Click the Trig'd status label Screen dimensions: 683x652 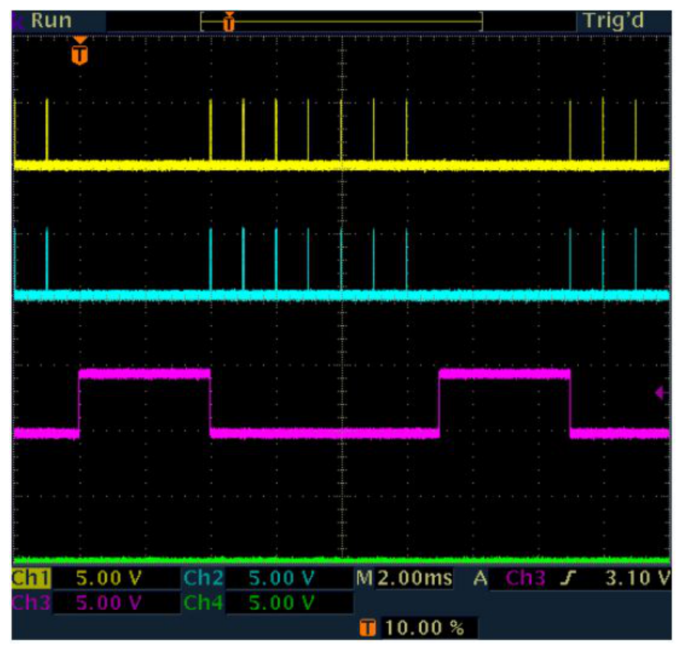pos(613,21)
